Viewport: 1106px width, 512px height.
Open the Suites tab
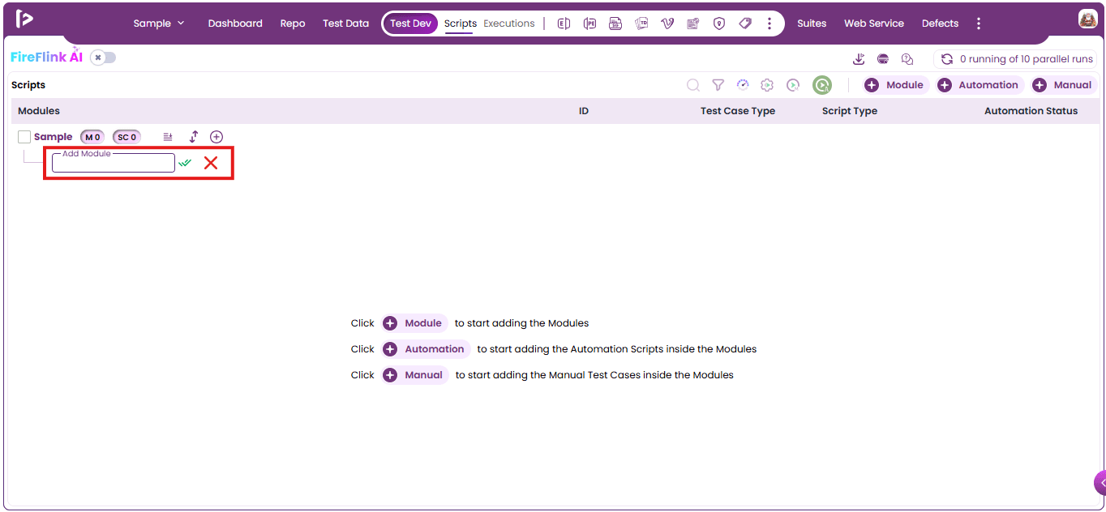click(x=812, y=23)
